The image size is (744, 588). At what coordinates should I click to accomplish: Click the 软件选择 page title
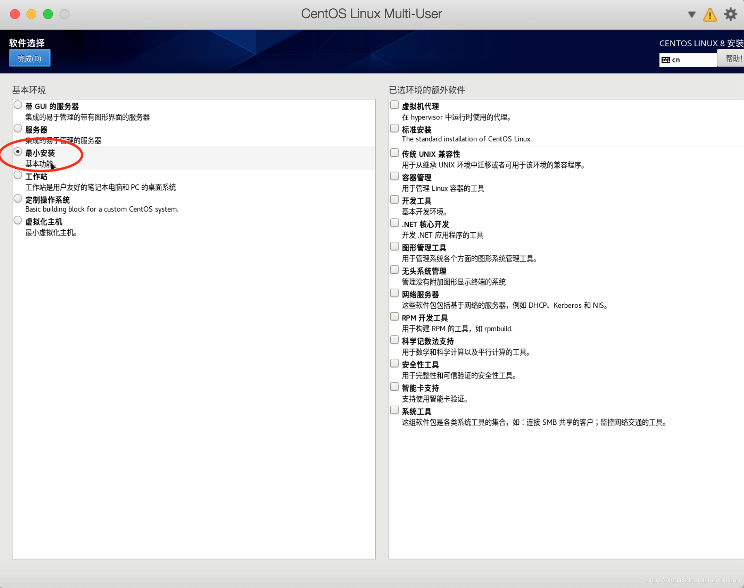tap(27, 43)
